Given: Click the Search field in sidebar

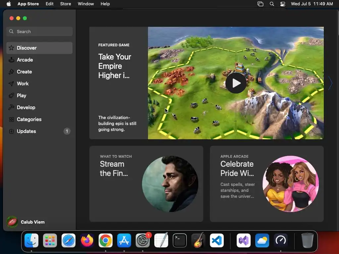Looking at the screenshot, I should [39, 31].
